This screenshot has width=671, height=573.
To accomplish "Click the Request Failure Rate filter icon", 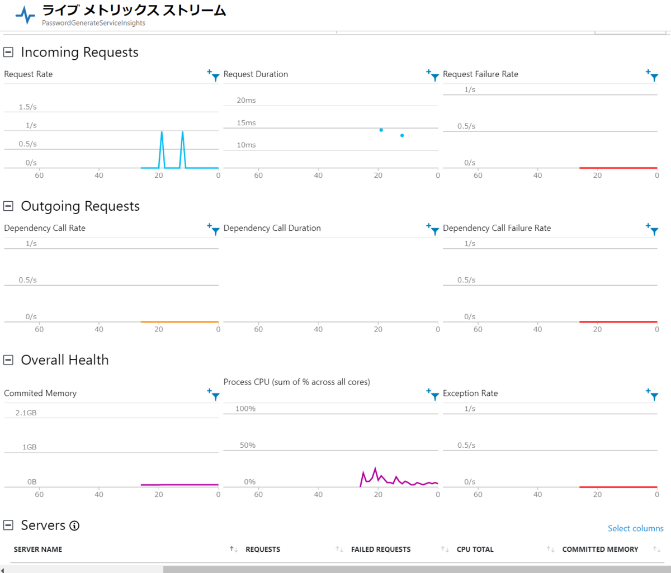I will click(652, 75).
